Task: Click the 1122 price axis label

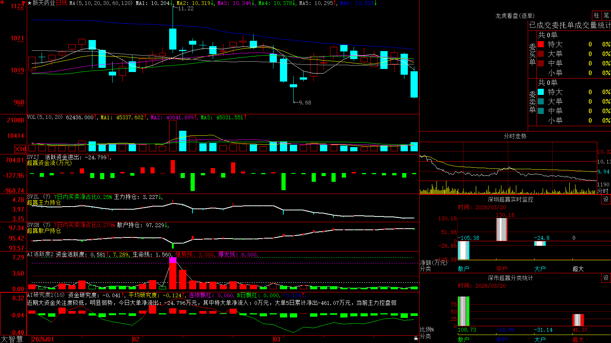Action: pyautogui.click(x=18, y=6)
